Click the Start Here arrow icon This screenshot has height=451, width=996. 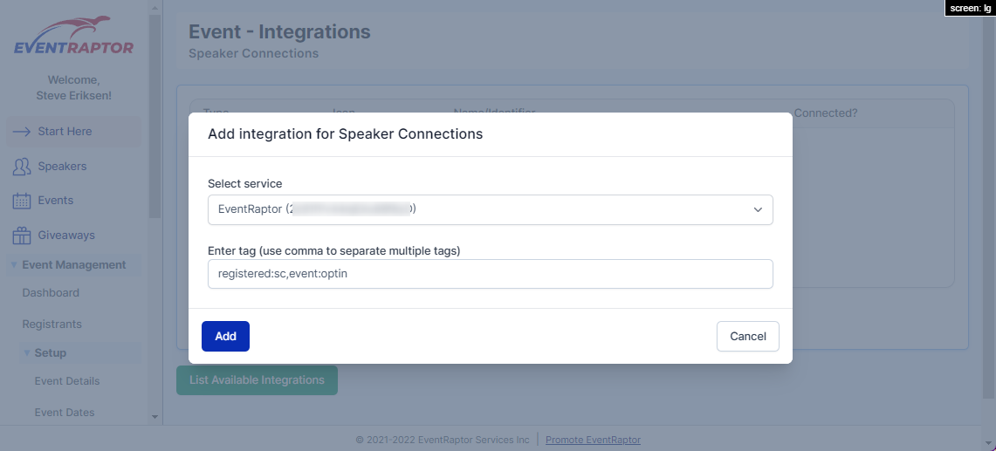pyautogui.click(x=22, y=132)
